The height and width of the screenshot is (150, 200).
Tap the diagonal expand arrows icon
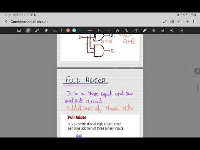165,22
